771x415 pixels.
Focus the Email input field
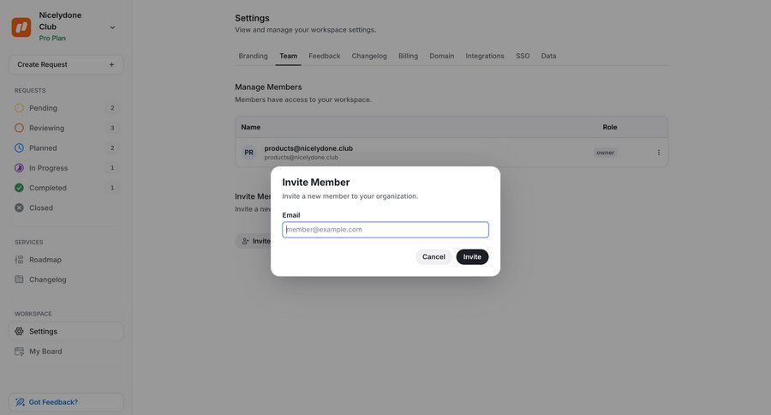tap(385, 230)
